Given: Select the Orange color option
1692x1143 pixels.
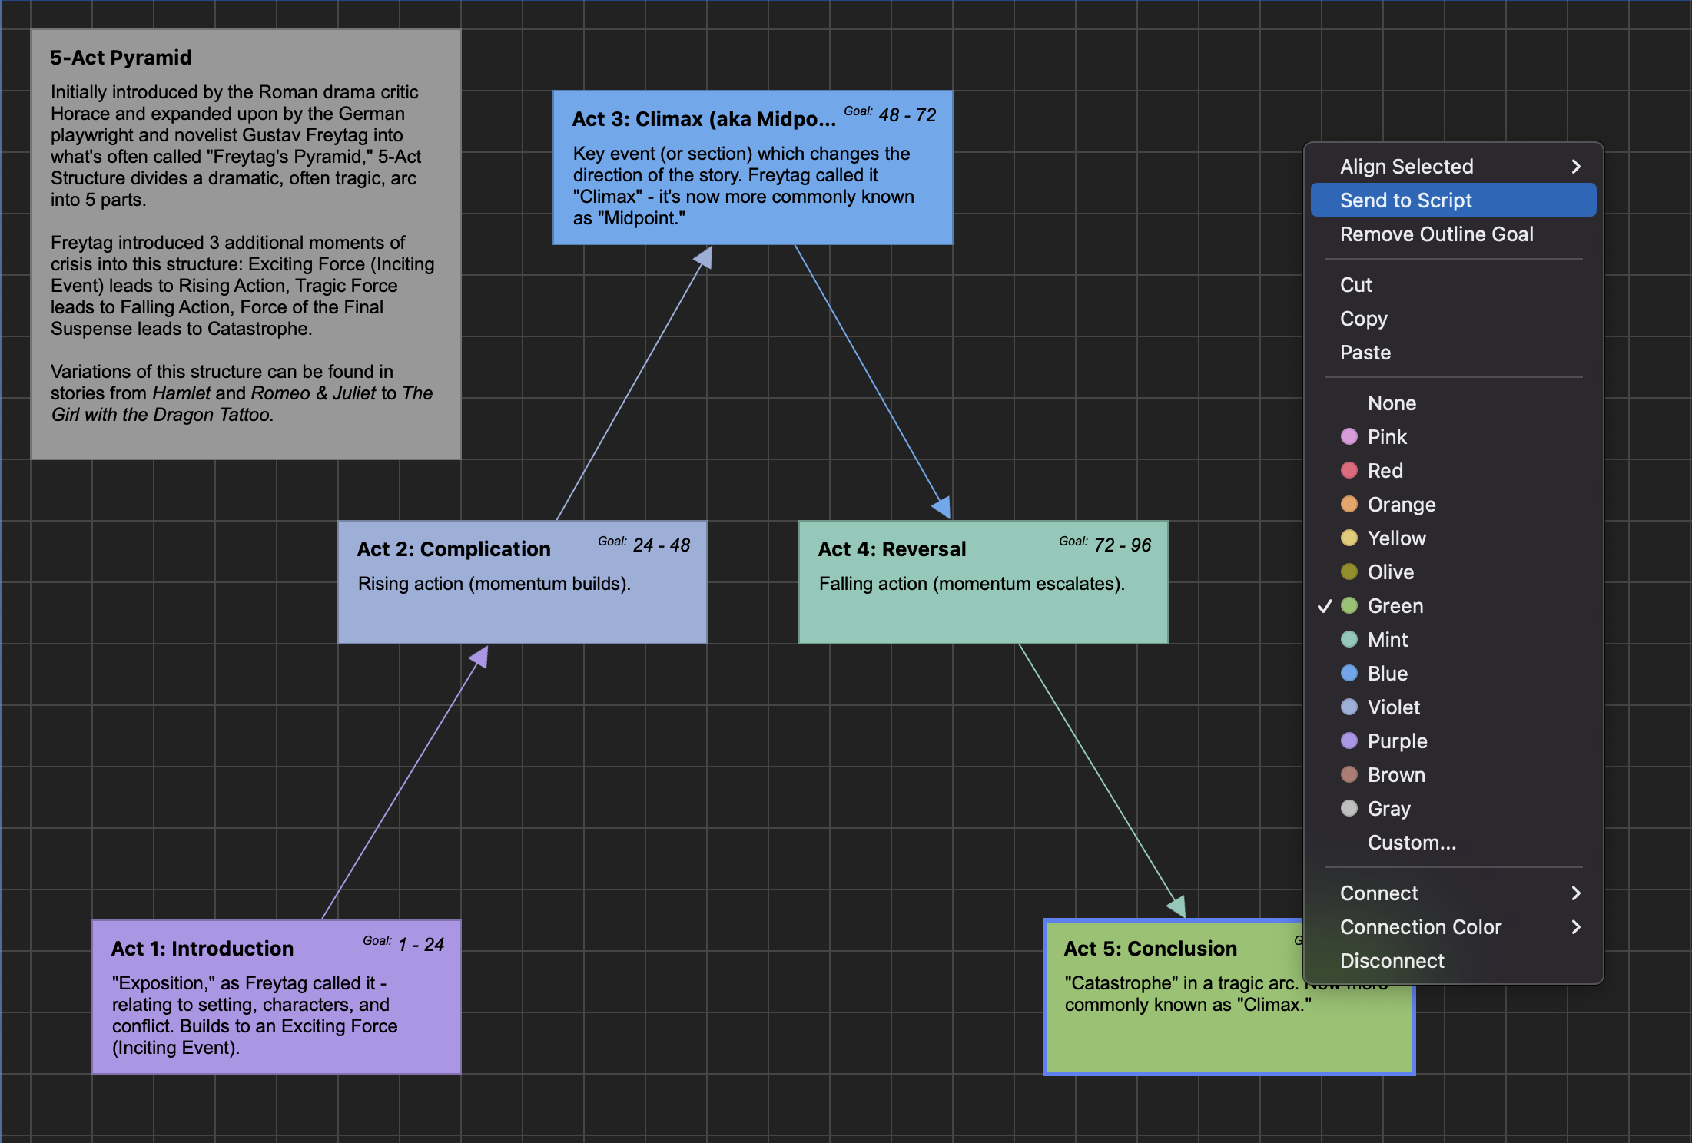Looking at the screenshot, I should (1349, 505).
